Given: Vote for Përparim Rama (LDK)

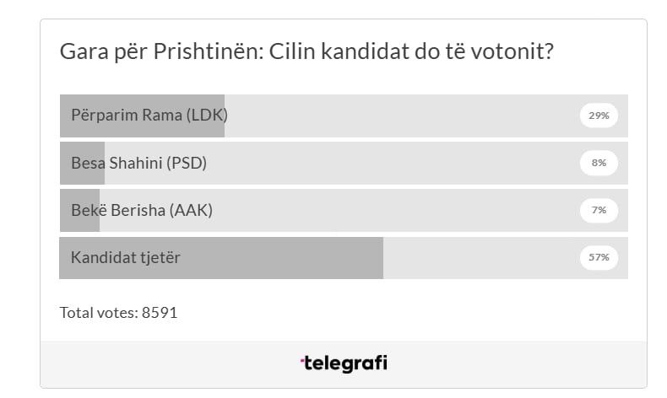Looking at the screenshot, I should [149, 116].
